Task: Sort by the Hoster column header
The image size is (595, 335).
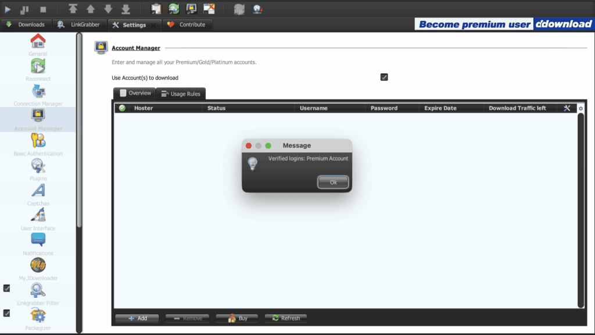Action: (x=166, y=108)
